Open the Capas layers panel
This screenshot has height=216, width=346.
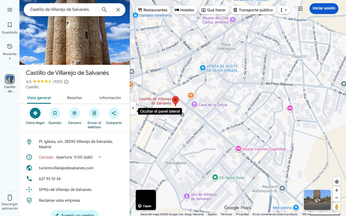146,200
